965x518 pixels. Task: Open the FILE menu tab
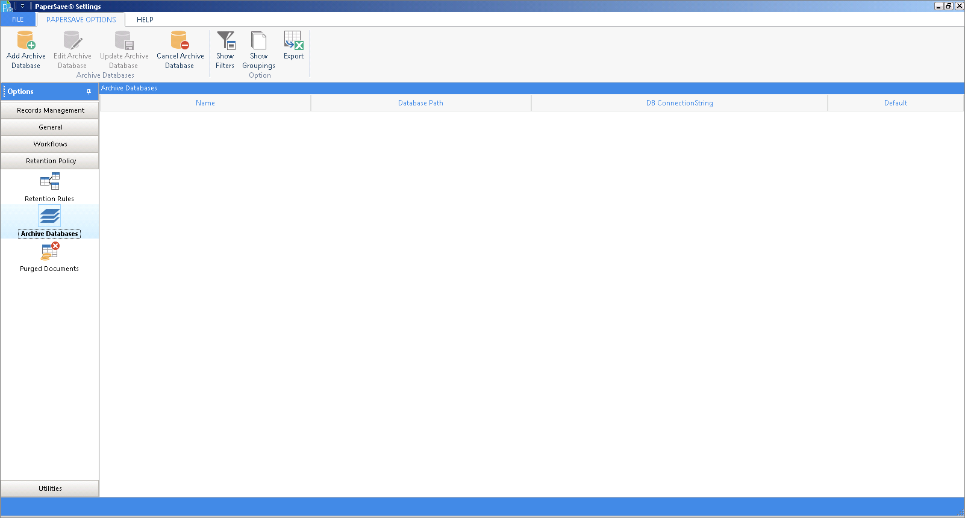tap(18, 19)
